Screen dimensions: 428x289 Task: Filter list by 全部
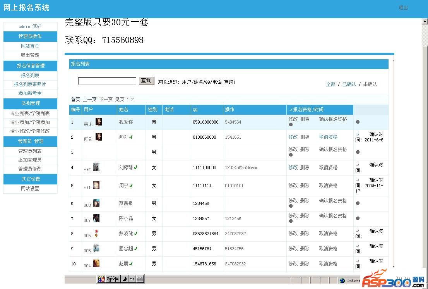point(330,84)
